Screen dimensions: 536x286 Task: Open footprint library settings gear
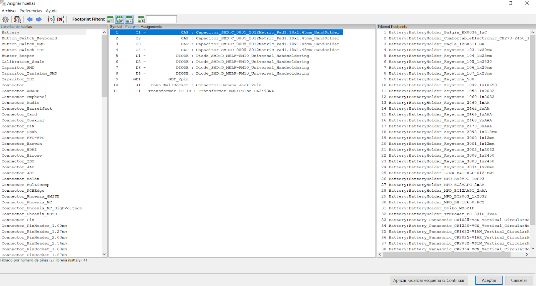(x=6, y=19)
